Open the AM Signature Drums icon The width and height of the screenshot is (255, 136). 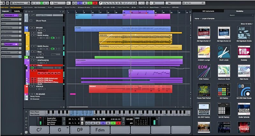(x=244, y=33)
